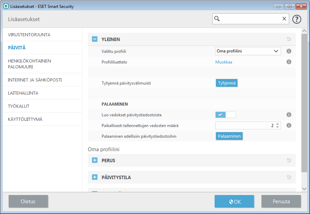Click info icon for Luo vedokset päivitystiedostoista

click(289, 115)
